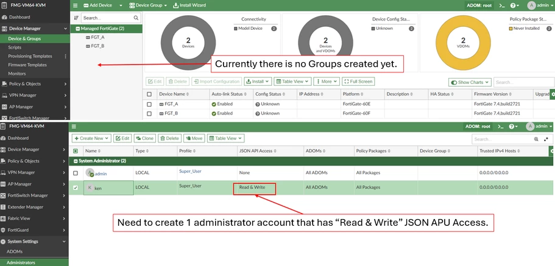Open Firmware Templates menu item
The image size is (555, 266).
point(27,65)
